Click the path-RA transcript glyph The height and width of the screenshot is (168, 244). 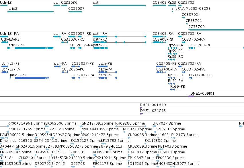(x=119, y=37)
